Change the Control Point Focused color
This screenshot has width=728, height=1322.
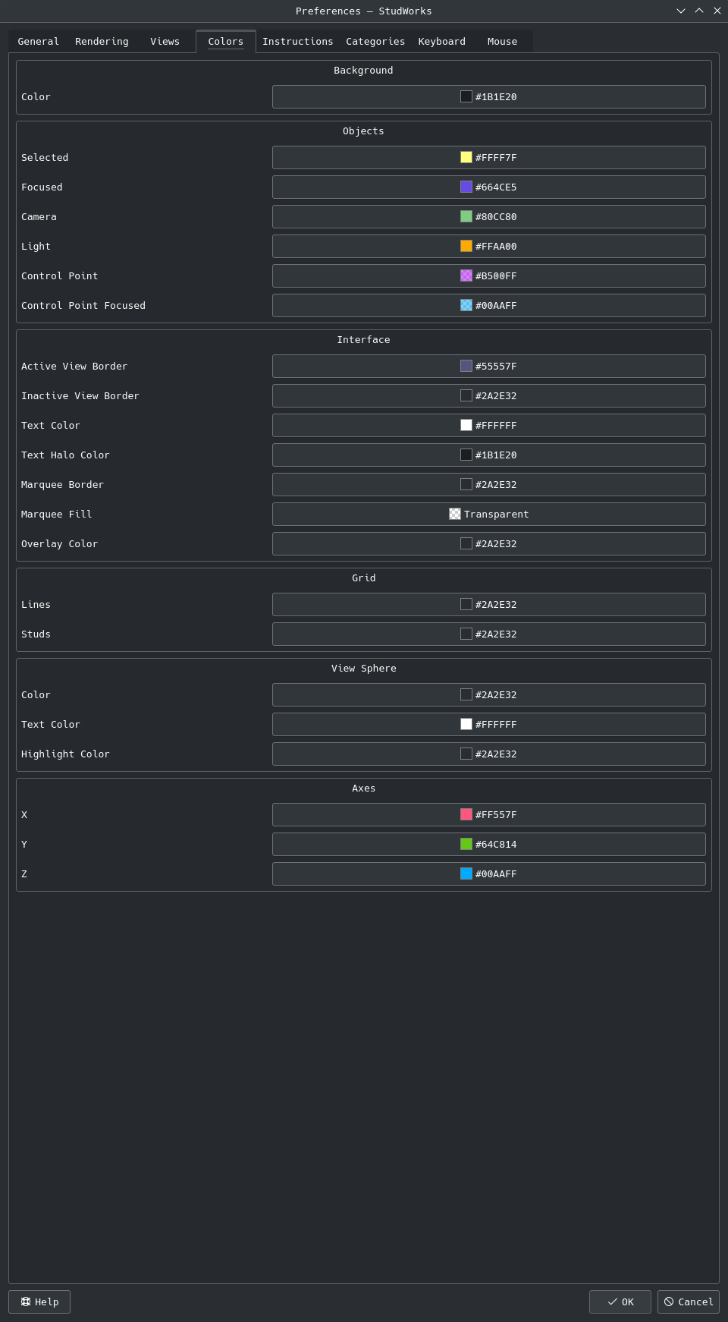[x=489, y=306]
